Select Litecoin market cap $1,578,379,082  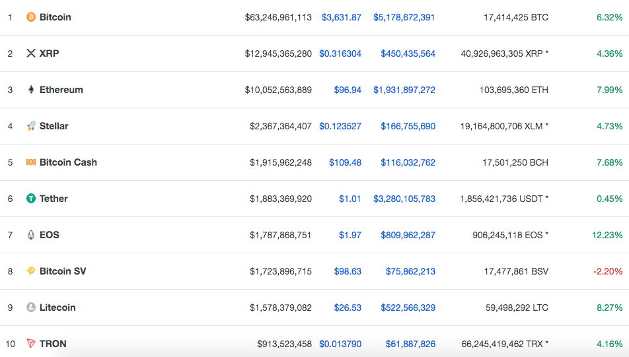(281, 308)
